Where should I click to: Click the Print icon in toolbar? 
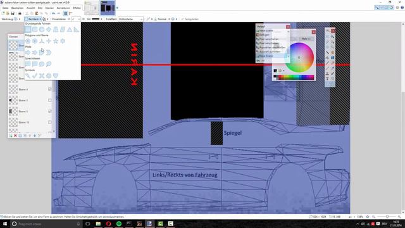(20, 13)
